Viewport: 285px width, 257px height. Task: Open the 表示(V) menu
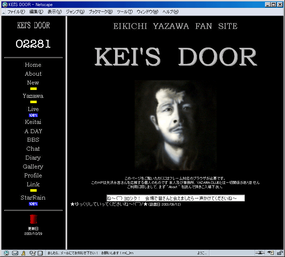coord(55,12)
